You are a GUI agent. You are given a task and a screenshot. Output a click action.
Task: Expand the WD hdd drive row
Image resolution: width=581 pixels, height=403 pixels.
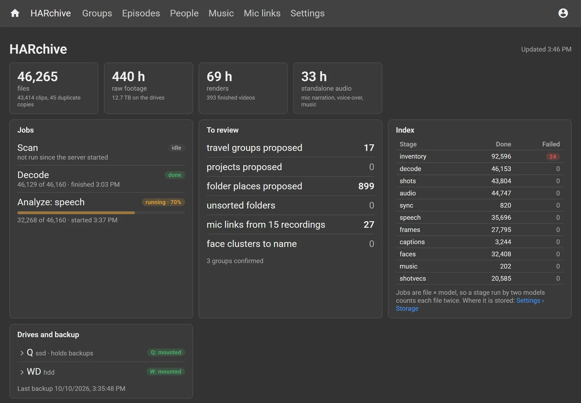[x=101, y=372]
